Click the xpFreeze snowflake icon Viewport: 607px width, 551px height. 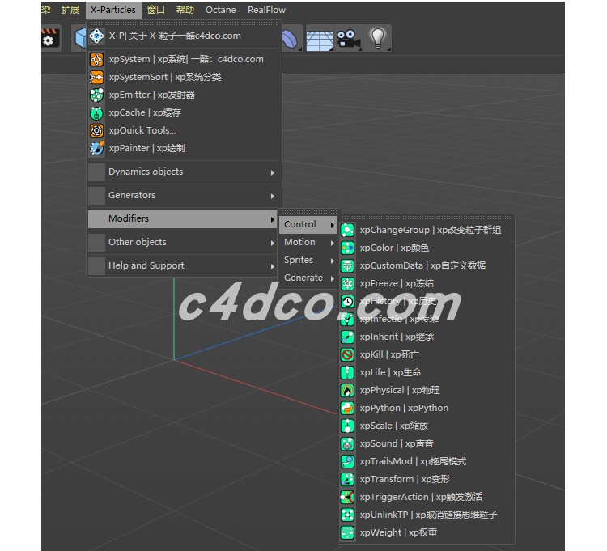[x=347, y=283]
